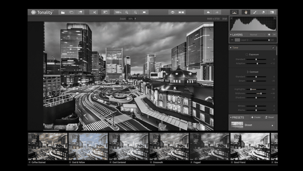
Task: Toggle the histogram highlight clipping indicator
Action: pos(274,18)
